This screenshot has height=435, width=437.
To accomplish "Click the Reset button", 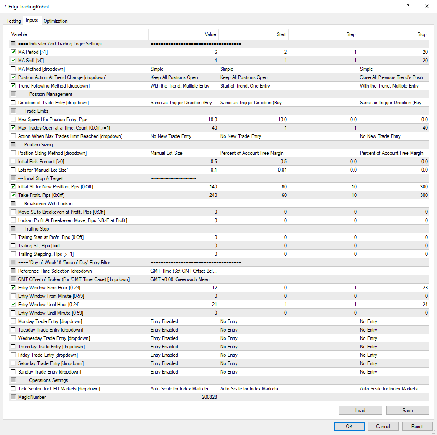I will [x=417, y=426].
